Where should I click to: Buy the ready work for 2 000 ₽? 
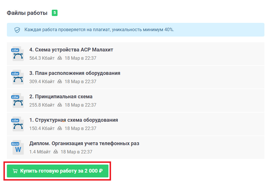58,171
